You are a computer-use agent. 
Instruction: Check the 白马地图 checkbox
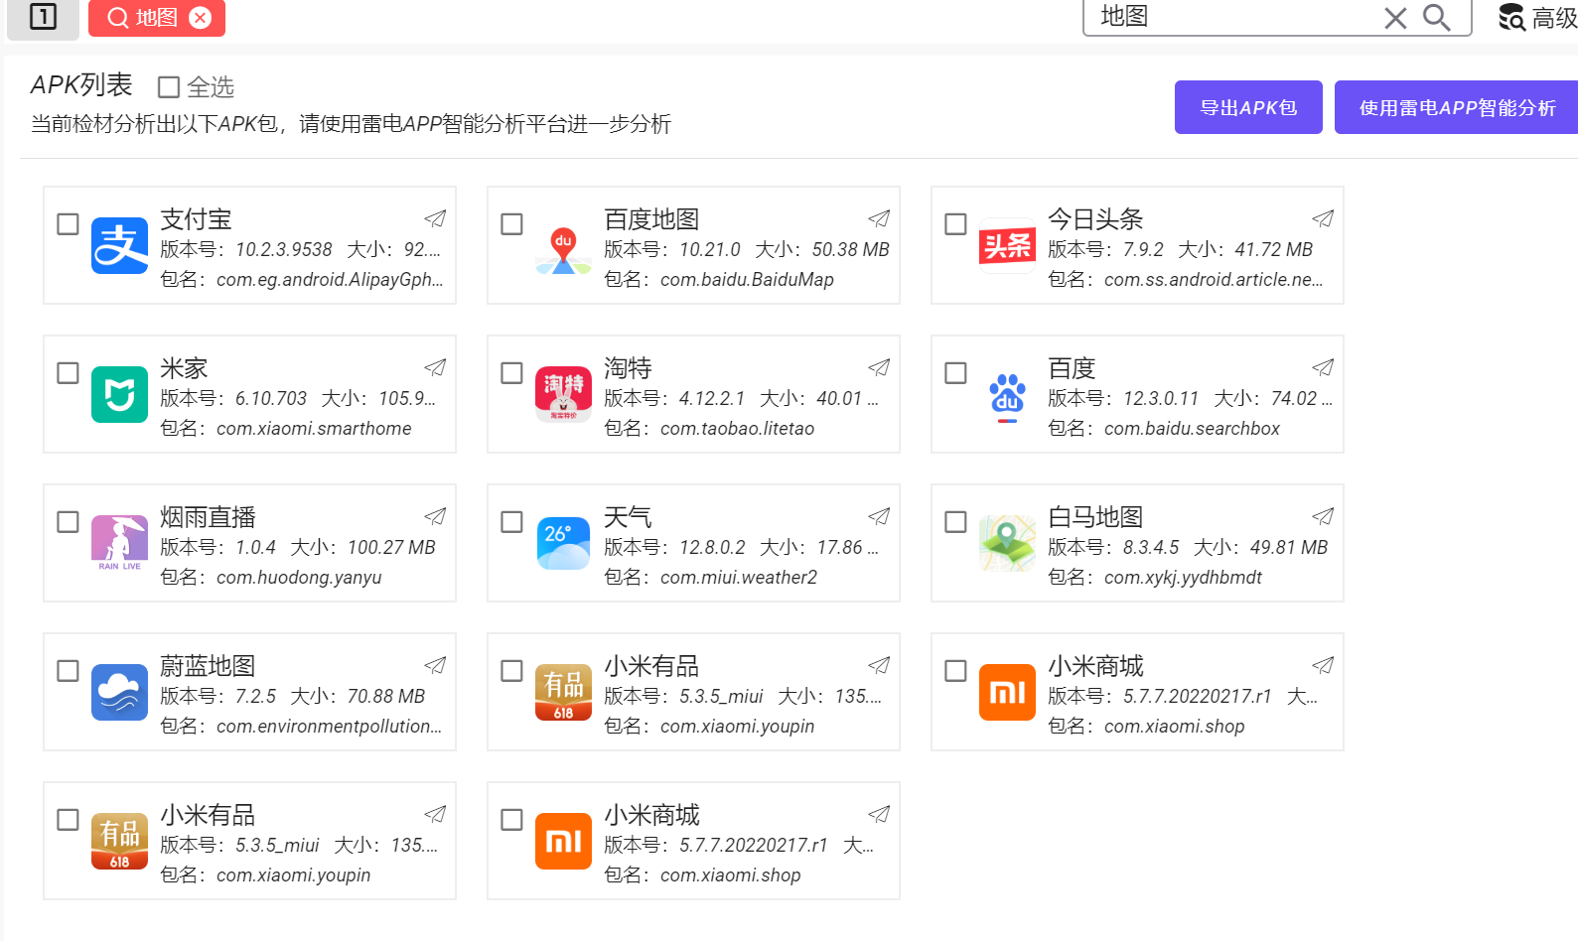(x=955, y=522)
